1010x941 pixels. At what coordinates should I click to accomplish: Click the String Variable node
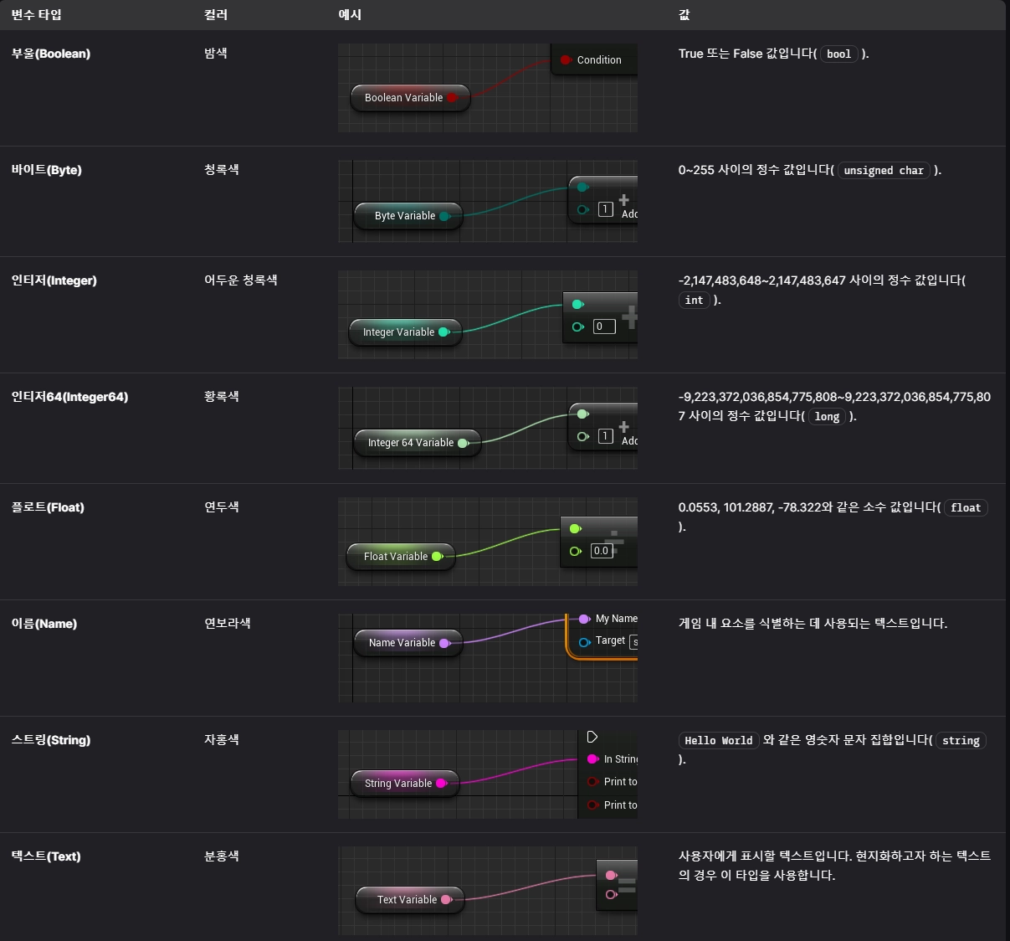(405, 784)
